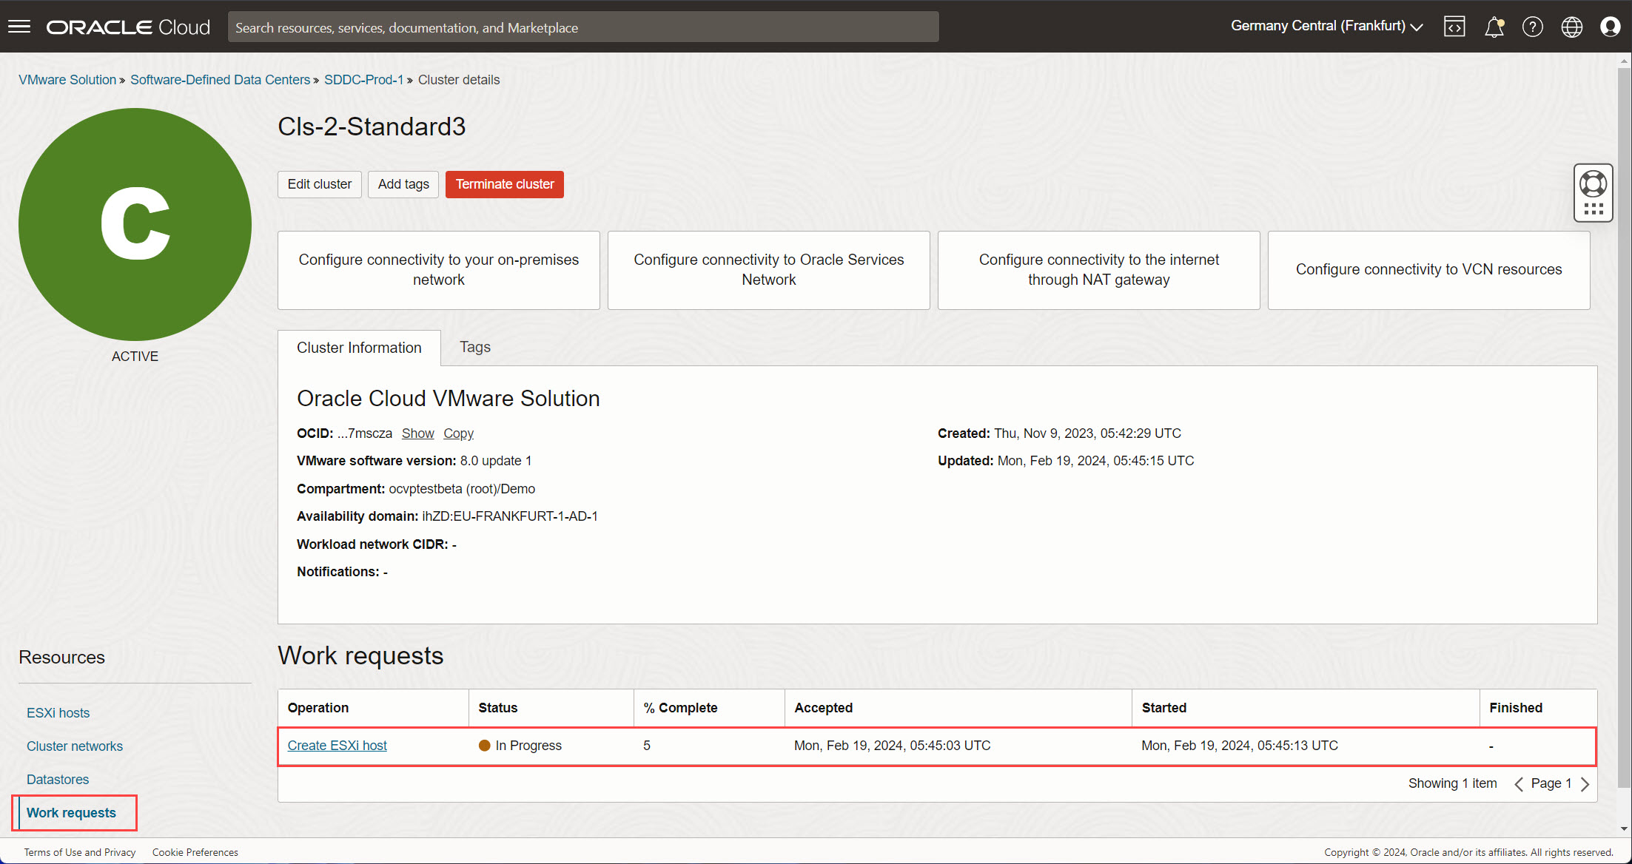
Task: Click the Compartment ocvptestbeta (root)/Demo value
Action: (x=462, y=489)
